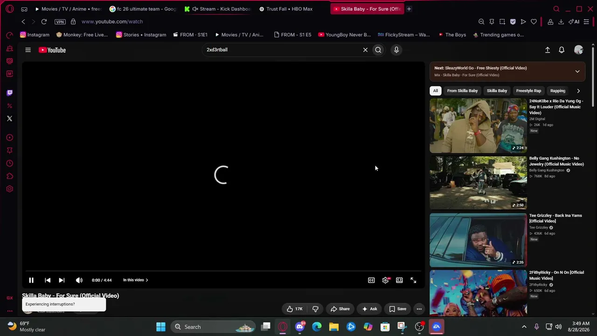This screenshot has width=597, height=336.
Task: Select the Freestyle Rap filter chip
Action: tap(528, 91)
